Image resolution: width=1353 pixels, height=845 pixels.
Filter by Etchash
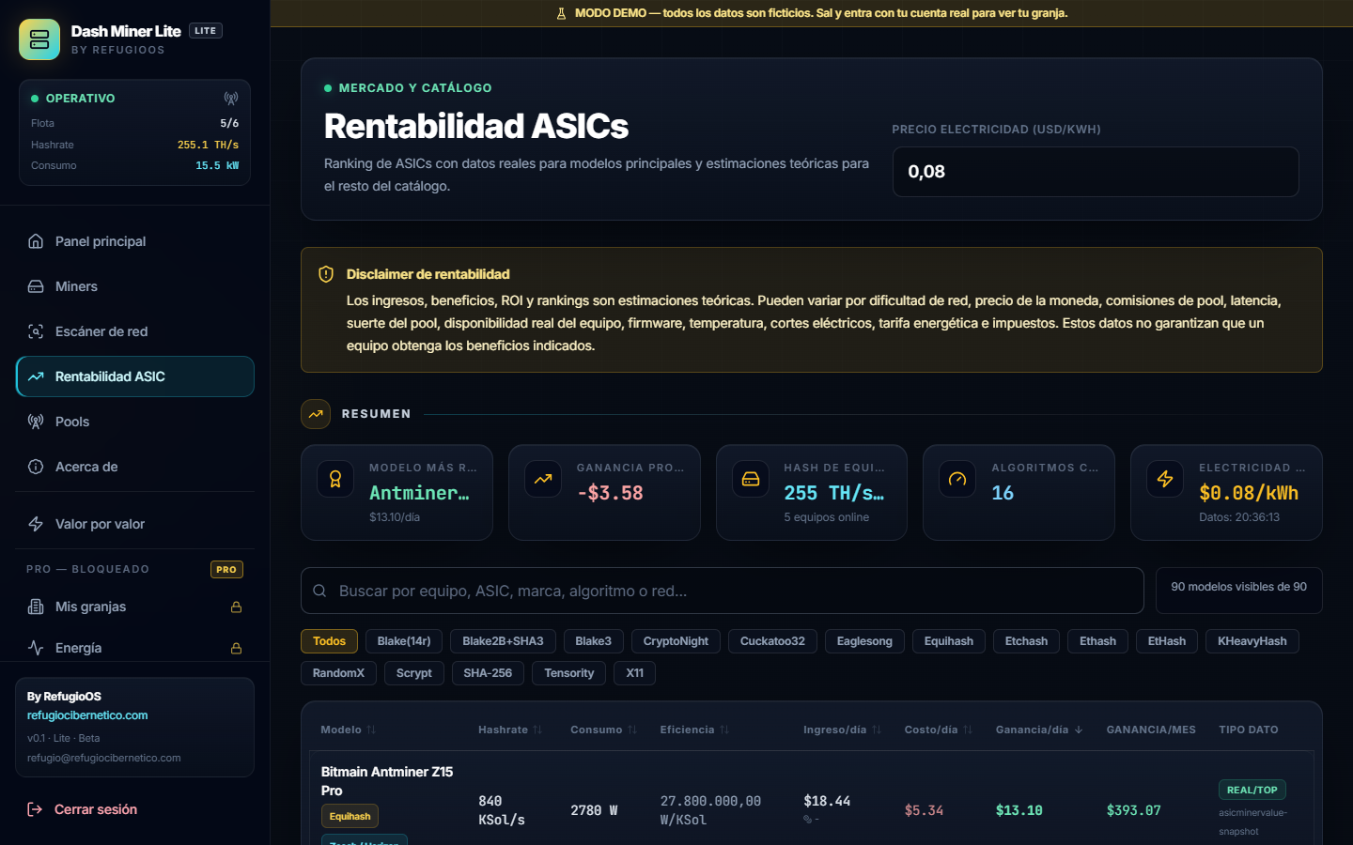coord(1026,641)
